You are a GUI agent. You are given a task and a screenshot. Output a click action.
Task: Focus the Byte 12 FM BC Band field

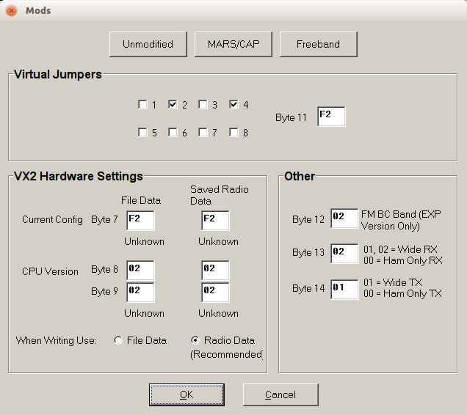(344, 218)
